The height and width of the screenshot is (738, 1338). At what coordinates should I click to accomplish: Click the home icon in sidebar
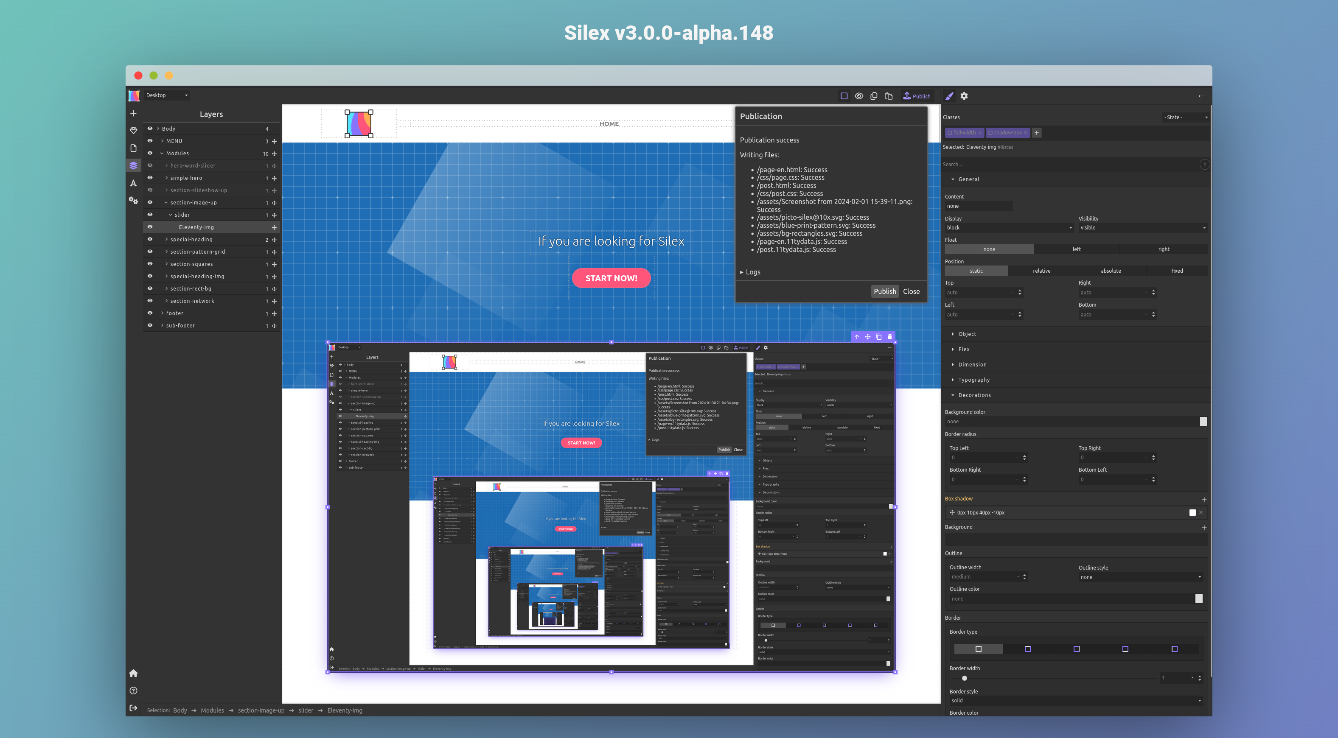134,673
